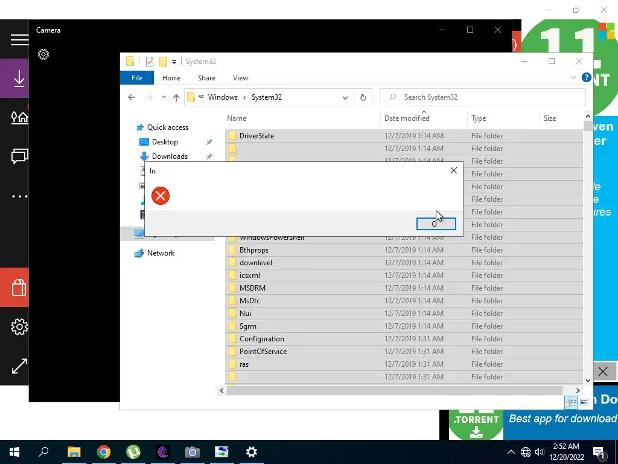The image size is (618, 464).
Task: Select the Nui folder
Action: [404, 314]
